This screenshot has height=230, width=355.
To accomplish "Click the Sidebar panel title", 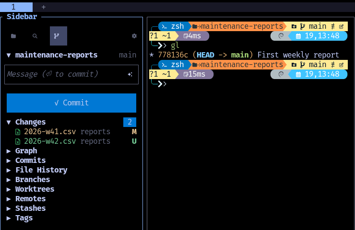I will pos(22,16).
